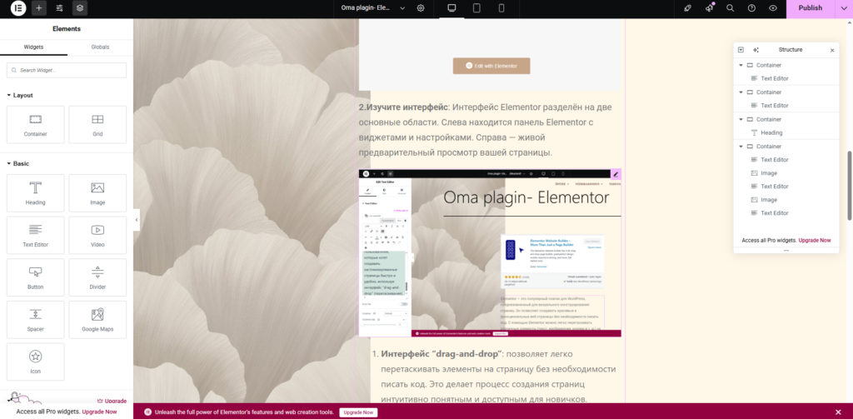Switch to tablet responsive view

[x=476, y=8]
